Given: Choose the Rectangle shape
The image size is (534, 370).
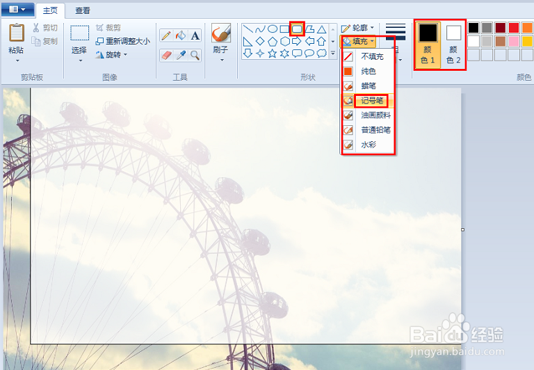Looking at the screenshot, I should 284,29.
